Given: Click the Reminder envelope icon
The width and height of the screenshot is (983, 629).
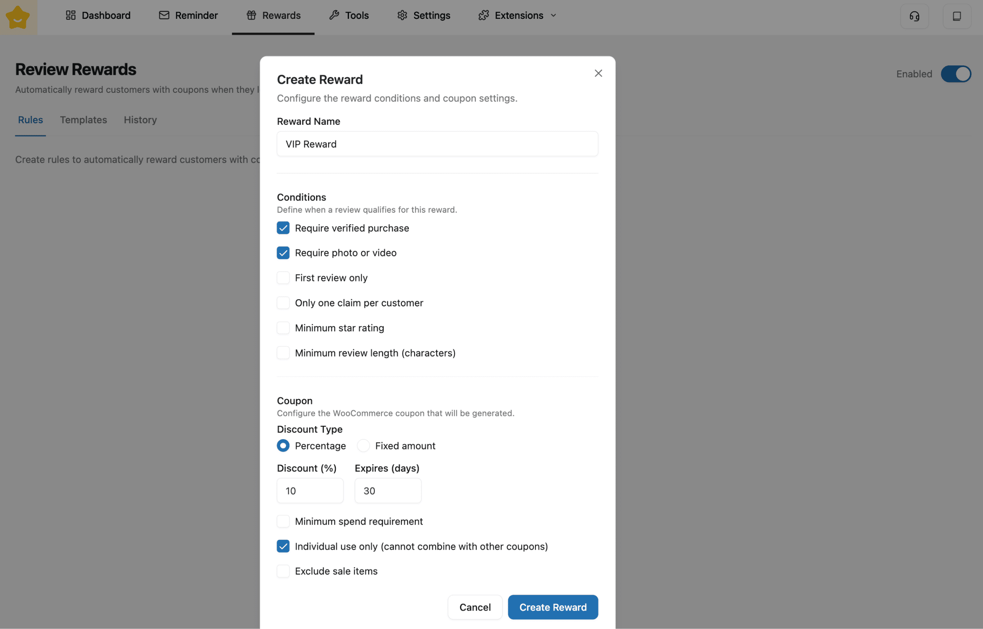Looking at the screenshot, I should click(x=164, y=16).
